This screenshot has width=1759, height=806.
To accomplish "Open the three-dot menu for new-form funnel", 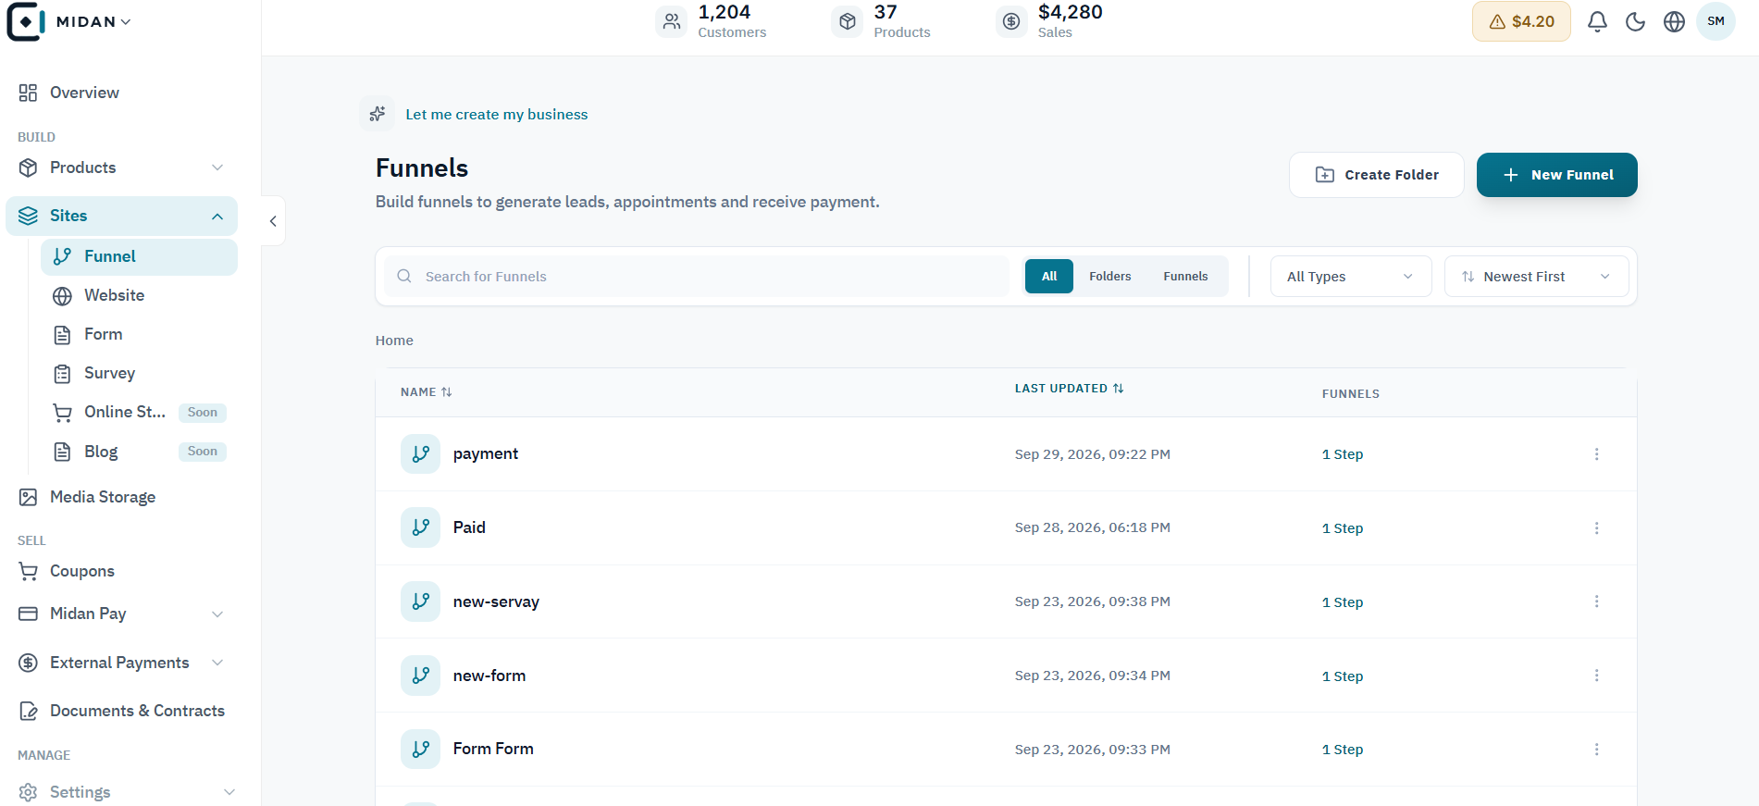I will pos(1596,676).
